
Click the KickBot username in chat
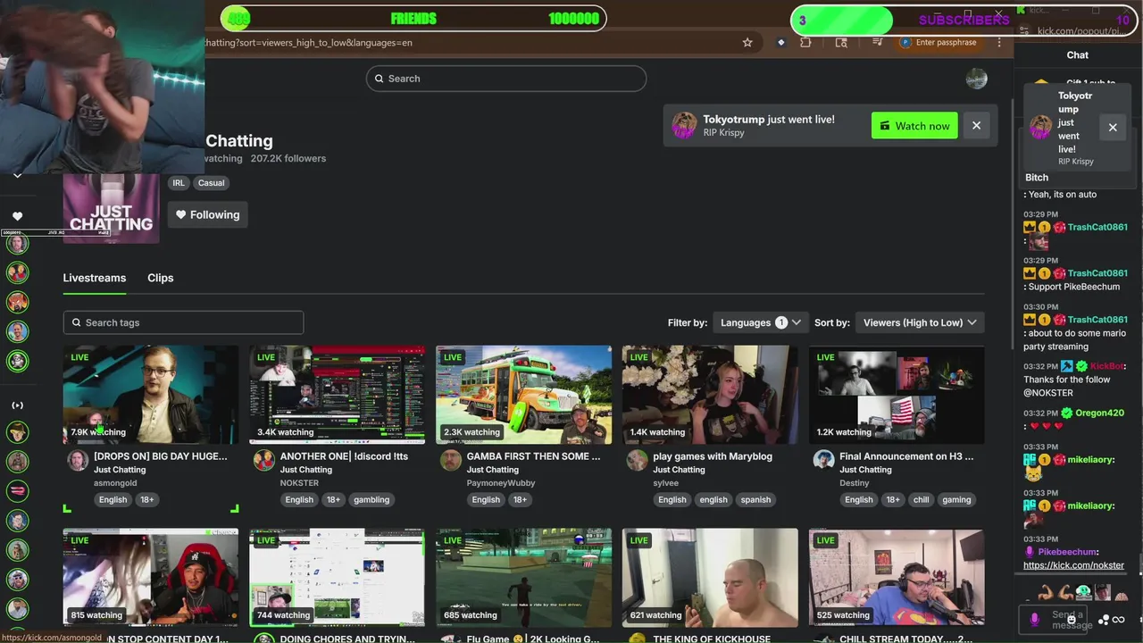coord(1107,366)
